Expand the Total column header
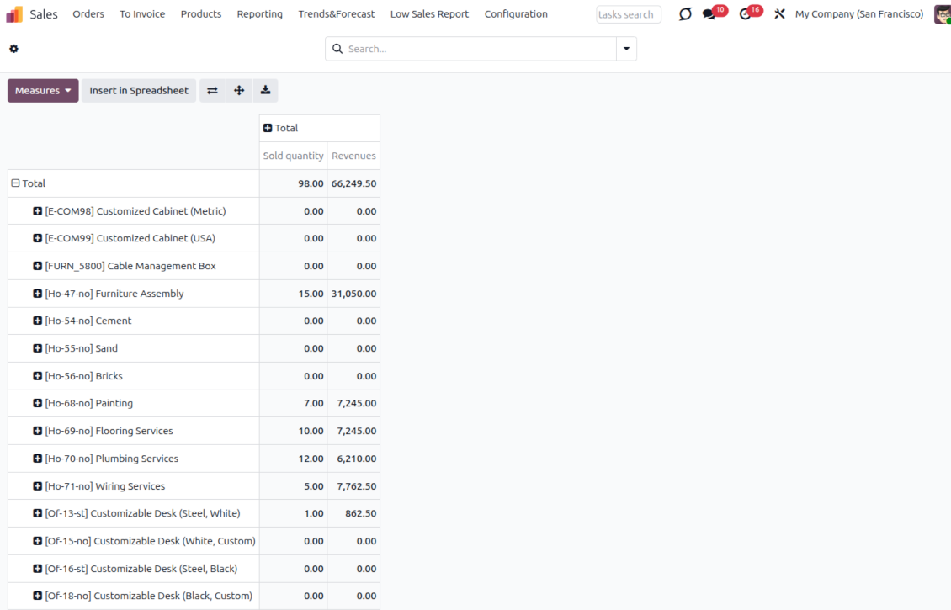Image resolution: width=951 pixels, height=610 pixels. [x=267, y=127]
